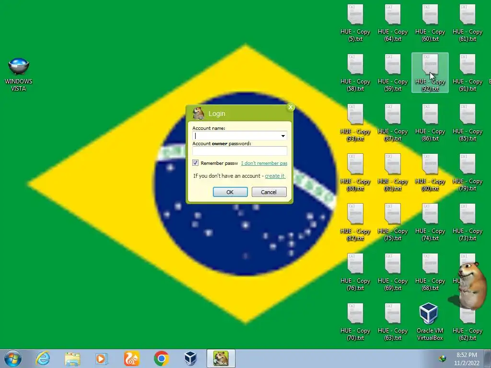
Task: Dismiss the Login dialog with Cancel
Action: pyautogui.click(x=269, y=192)
